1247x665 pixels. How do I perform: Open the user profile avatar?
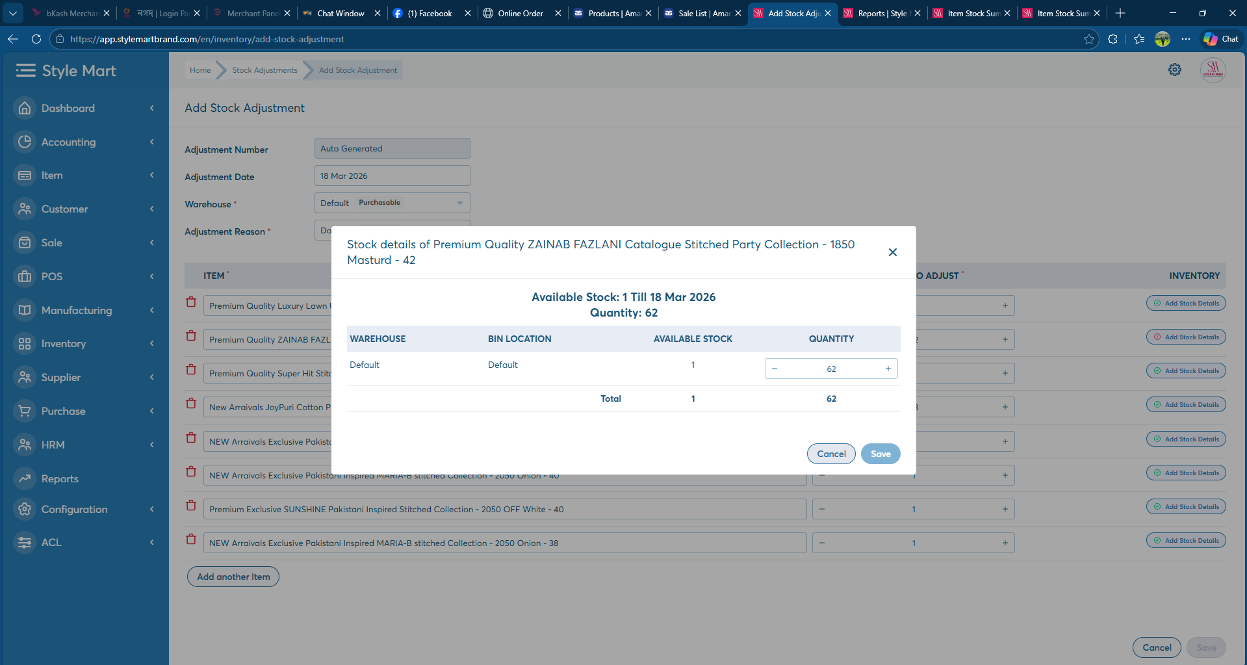1212,70
